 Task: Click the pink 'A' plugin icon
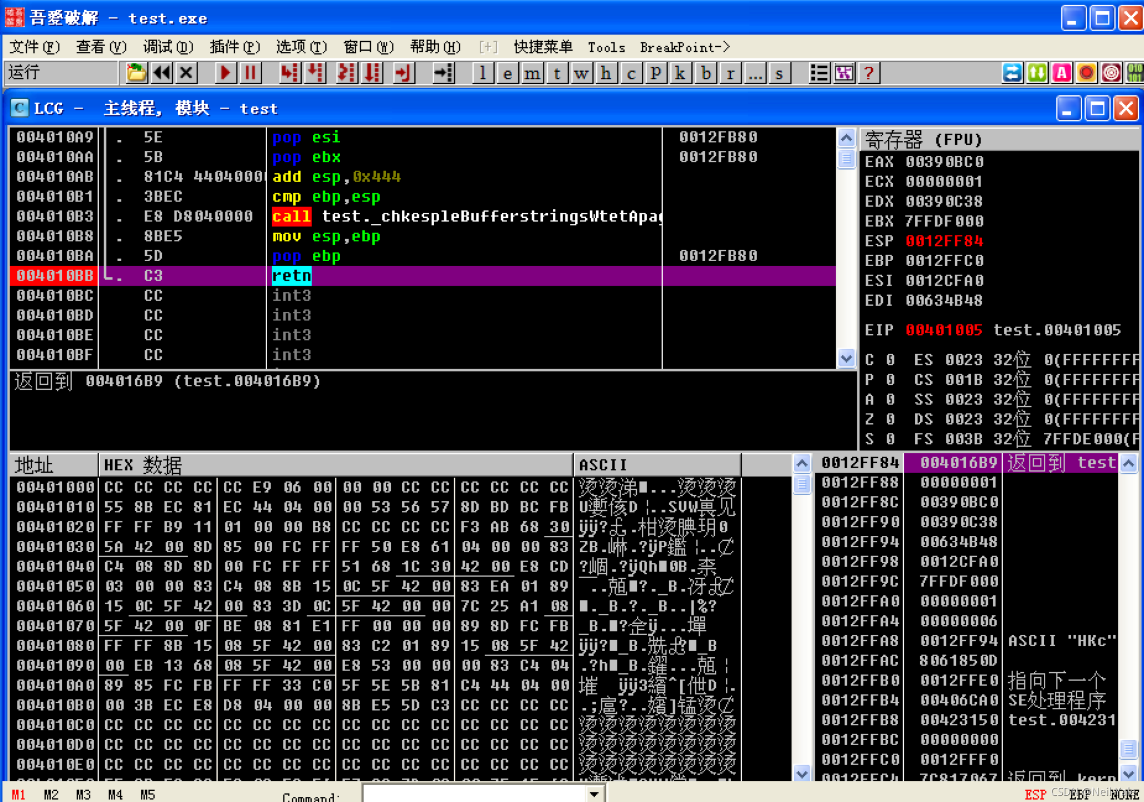coord(1062,73)
